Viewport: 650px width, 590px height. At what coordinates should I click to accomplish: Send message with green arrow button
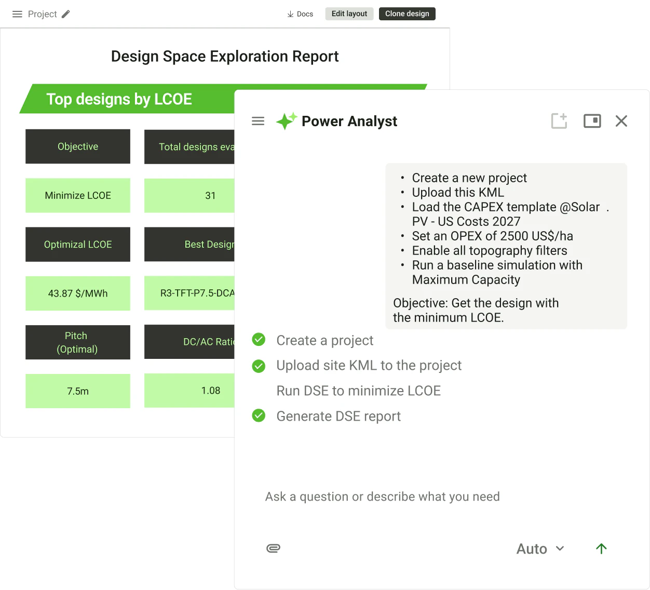(x=601, y=548)
